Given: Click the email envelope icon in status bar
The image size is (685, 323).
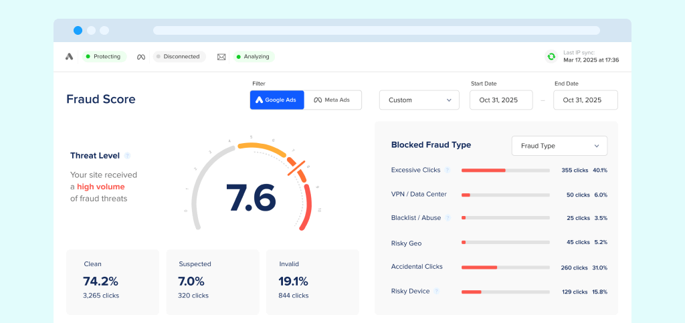Looking at the screenshot, I should pos(221,57).
